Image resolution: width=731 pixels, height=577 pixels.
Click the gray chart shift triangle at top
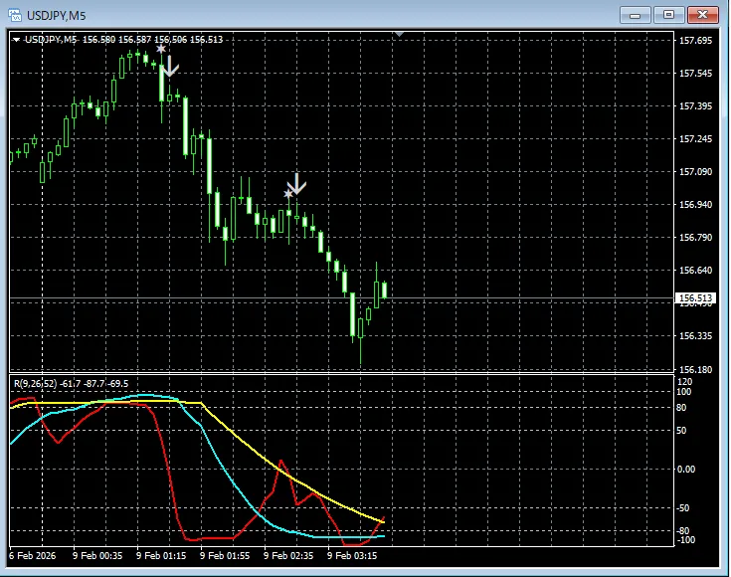click(399, 34)
